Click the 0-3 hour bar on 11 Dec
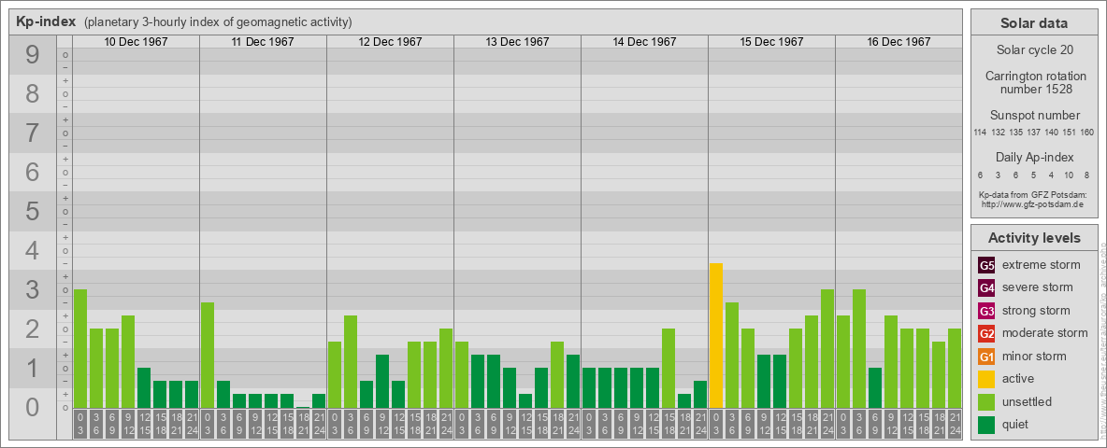This screenshot has width=1107, height=448. (x=208, y=355)
